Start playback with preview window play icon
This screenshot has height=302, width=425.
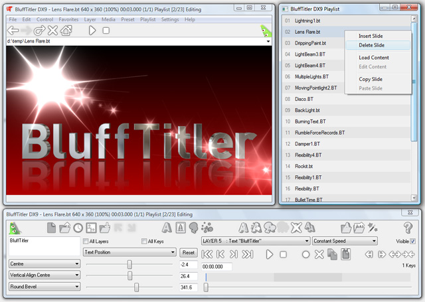(92, 31)
